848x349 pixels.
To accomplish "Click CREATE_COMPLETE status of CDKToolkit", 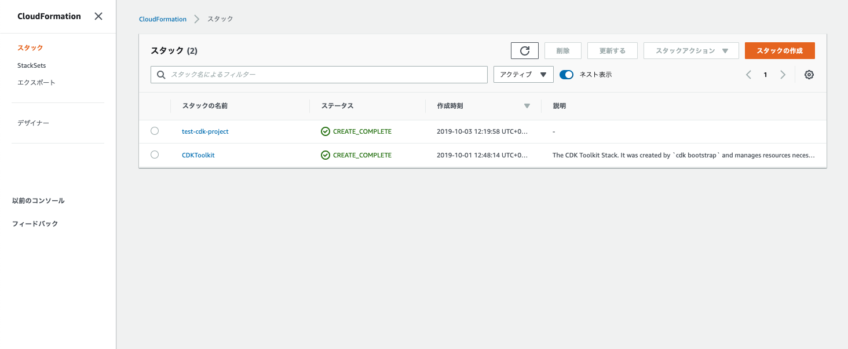I will tap(362, 155).
